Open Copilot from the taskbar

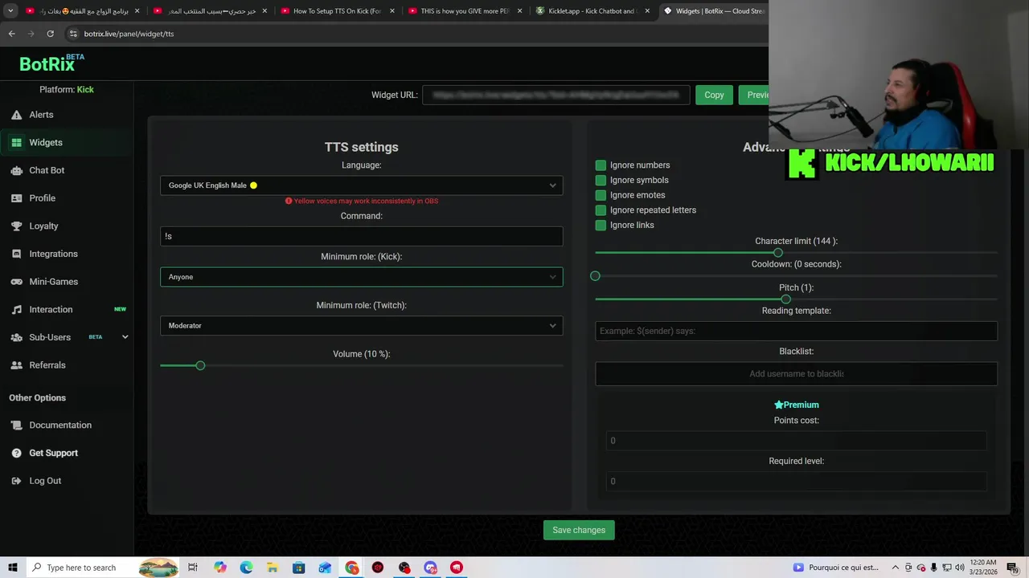(220, 568)
